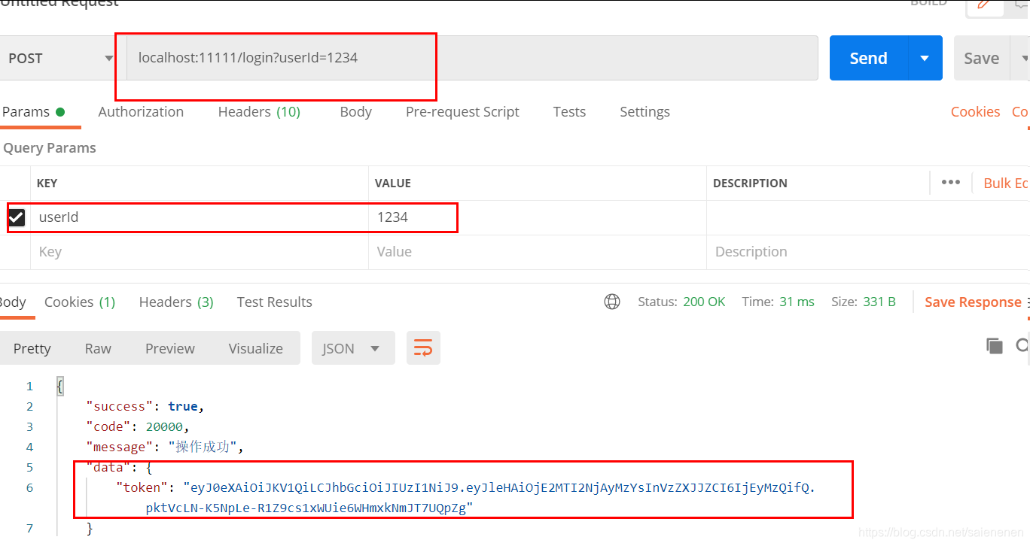Click the 20000 code value

pos(163,426)
